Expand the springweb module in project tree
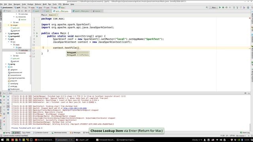Screen dimensions: 253x142 pos(6,34)
